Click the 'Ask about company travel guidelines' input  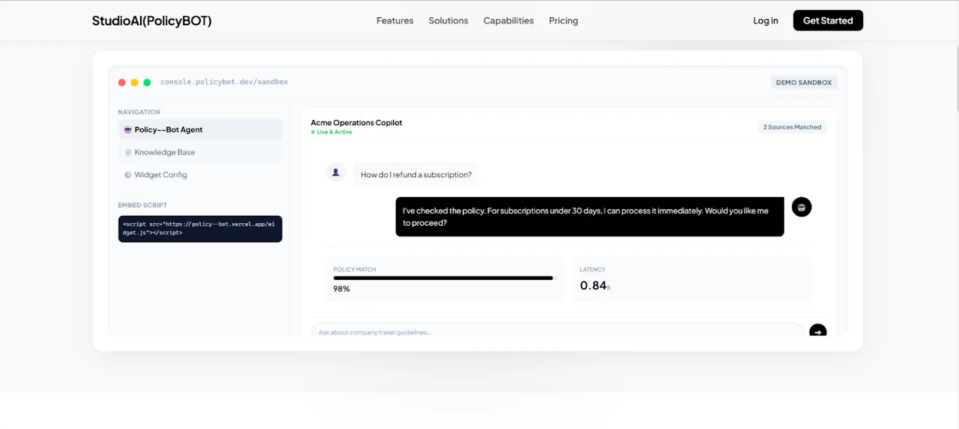tap(557, 330)
